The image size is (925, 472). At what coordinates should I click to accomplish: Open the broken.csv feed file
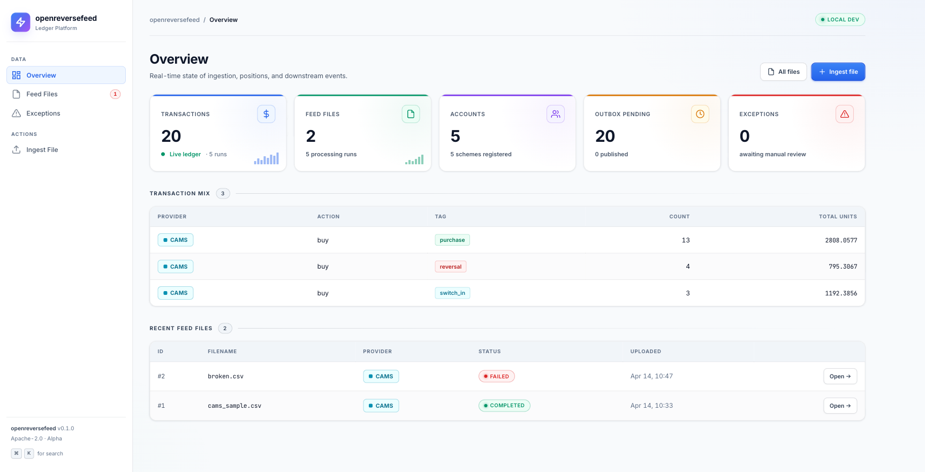pyautogui.click(x=840, y=376)
